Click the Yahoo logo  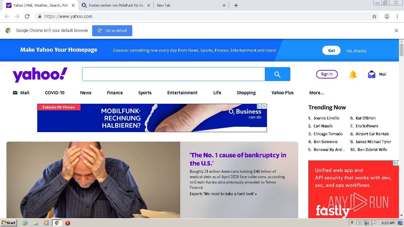click(x=40, y=74)
